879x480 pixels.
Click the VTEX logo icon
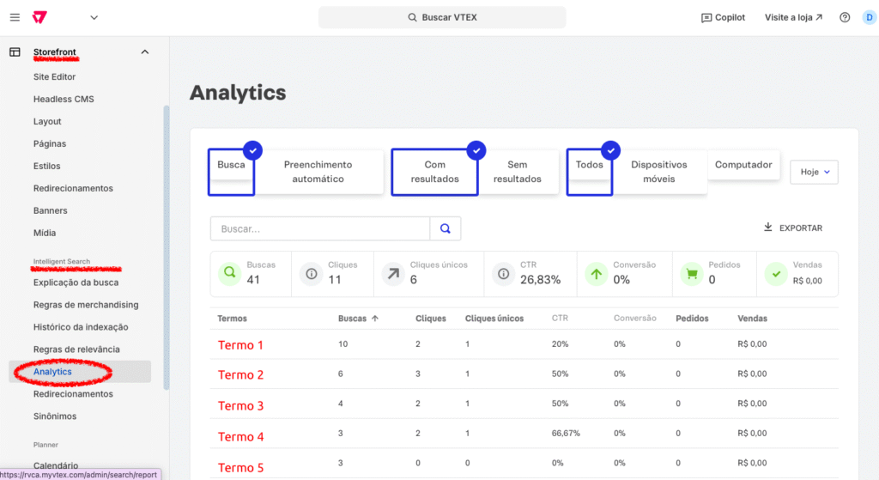39,17
